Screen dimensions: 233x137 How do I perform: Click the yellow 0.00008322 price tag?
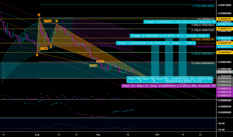(x=225, y=19)
